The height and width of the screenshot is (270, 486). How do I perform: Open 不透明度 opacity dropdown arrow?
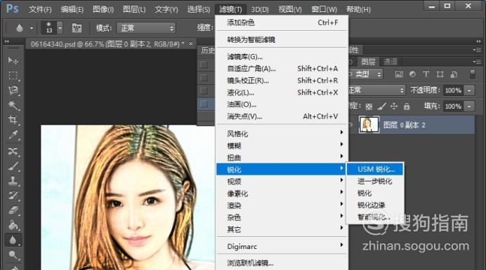point(469,90)
